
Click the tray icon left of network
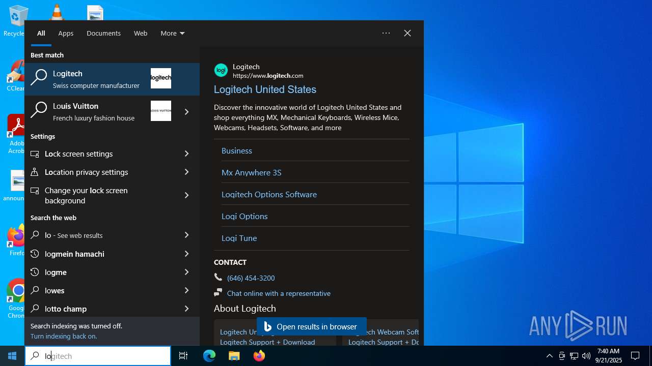coord(562,356)
